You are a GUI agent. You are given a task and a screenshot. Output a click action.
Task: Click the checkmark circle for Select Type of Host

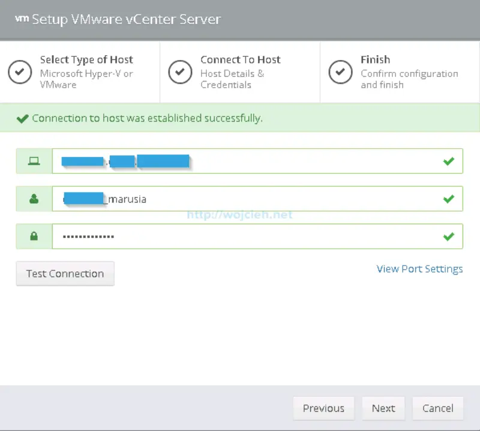click(x=20, y=71)
